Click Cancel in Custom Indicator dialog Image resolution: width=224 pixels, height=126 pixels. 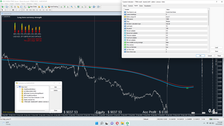pyautogui.click(x=210, y=56)
